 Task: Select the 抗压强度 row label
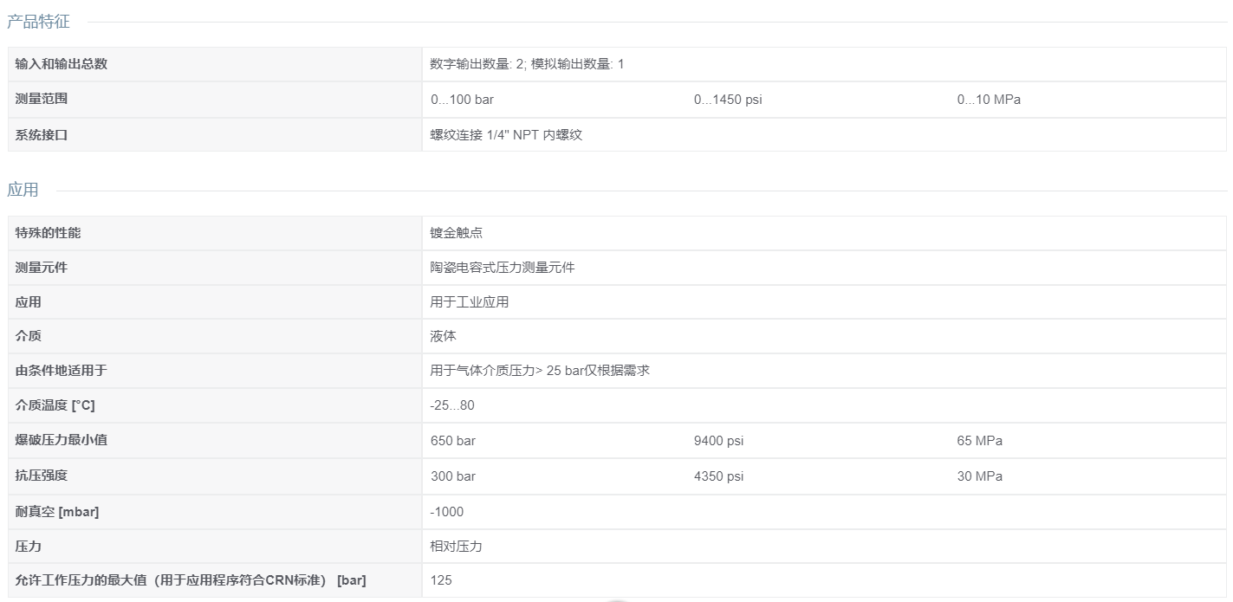tap(42, 476)
